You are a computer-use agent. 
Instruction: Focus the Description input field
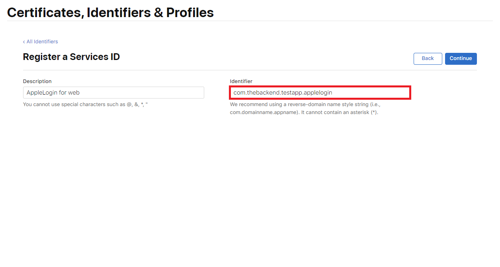113,93
